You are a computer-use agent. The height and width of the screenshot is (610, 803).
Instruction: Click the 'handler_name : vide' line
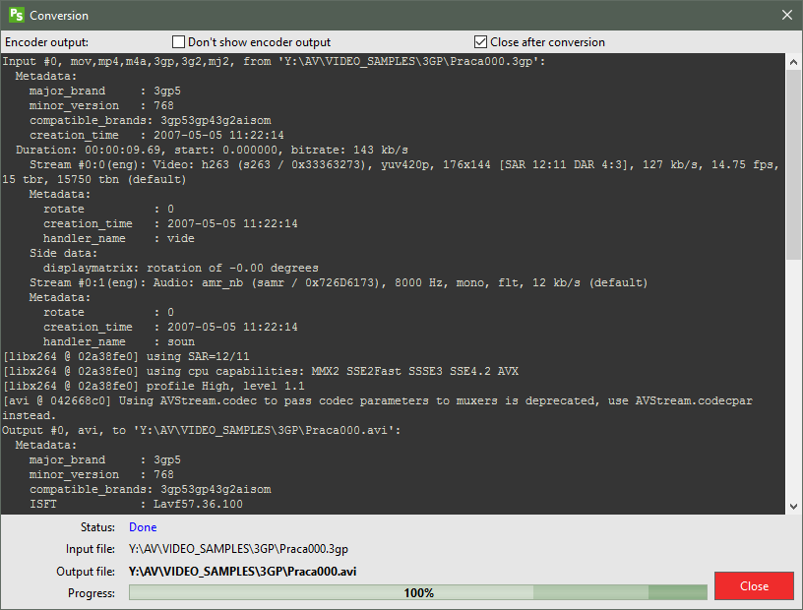119,239
